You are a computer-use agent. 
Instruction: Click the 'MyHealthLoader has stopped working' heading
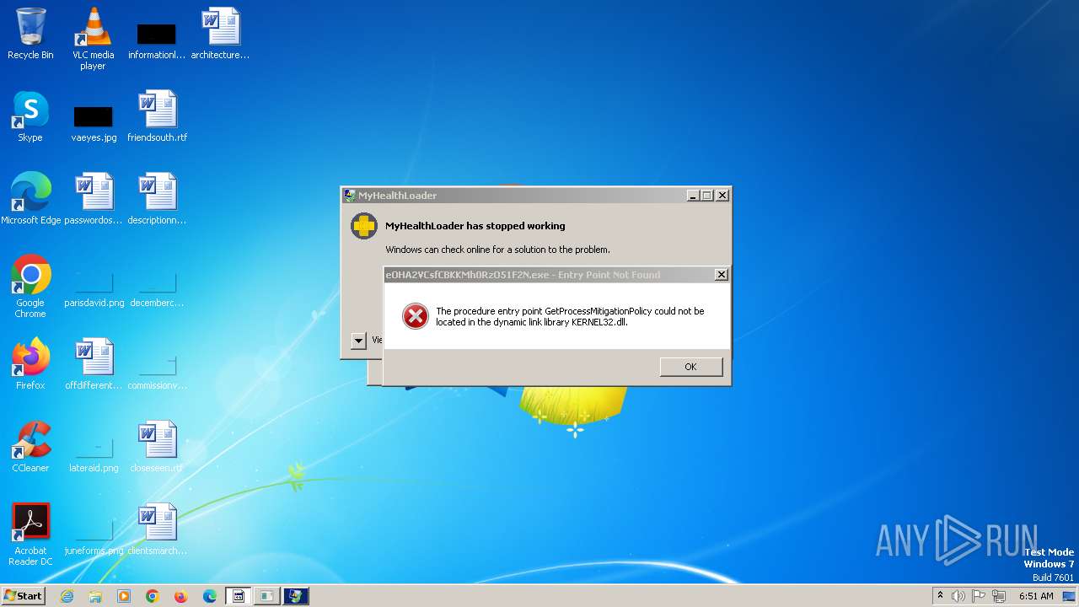[475, 226]
